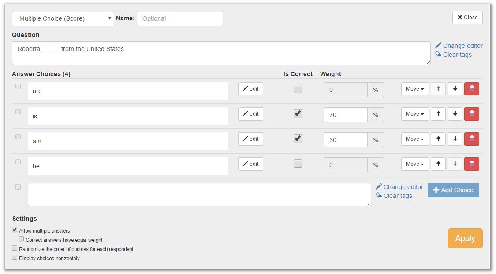The height and width of the screenshot is (274, 496).
Task: Click the weight field showing 30
Action: point(345,140)
